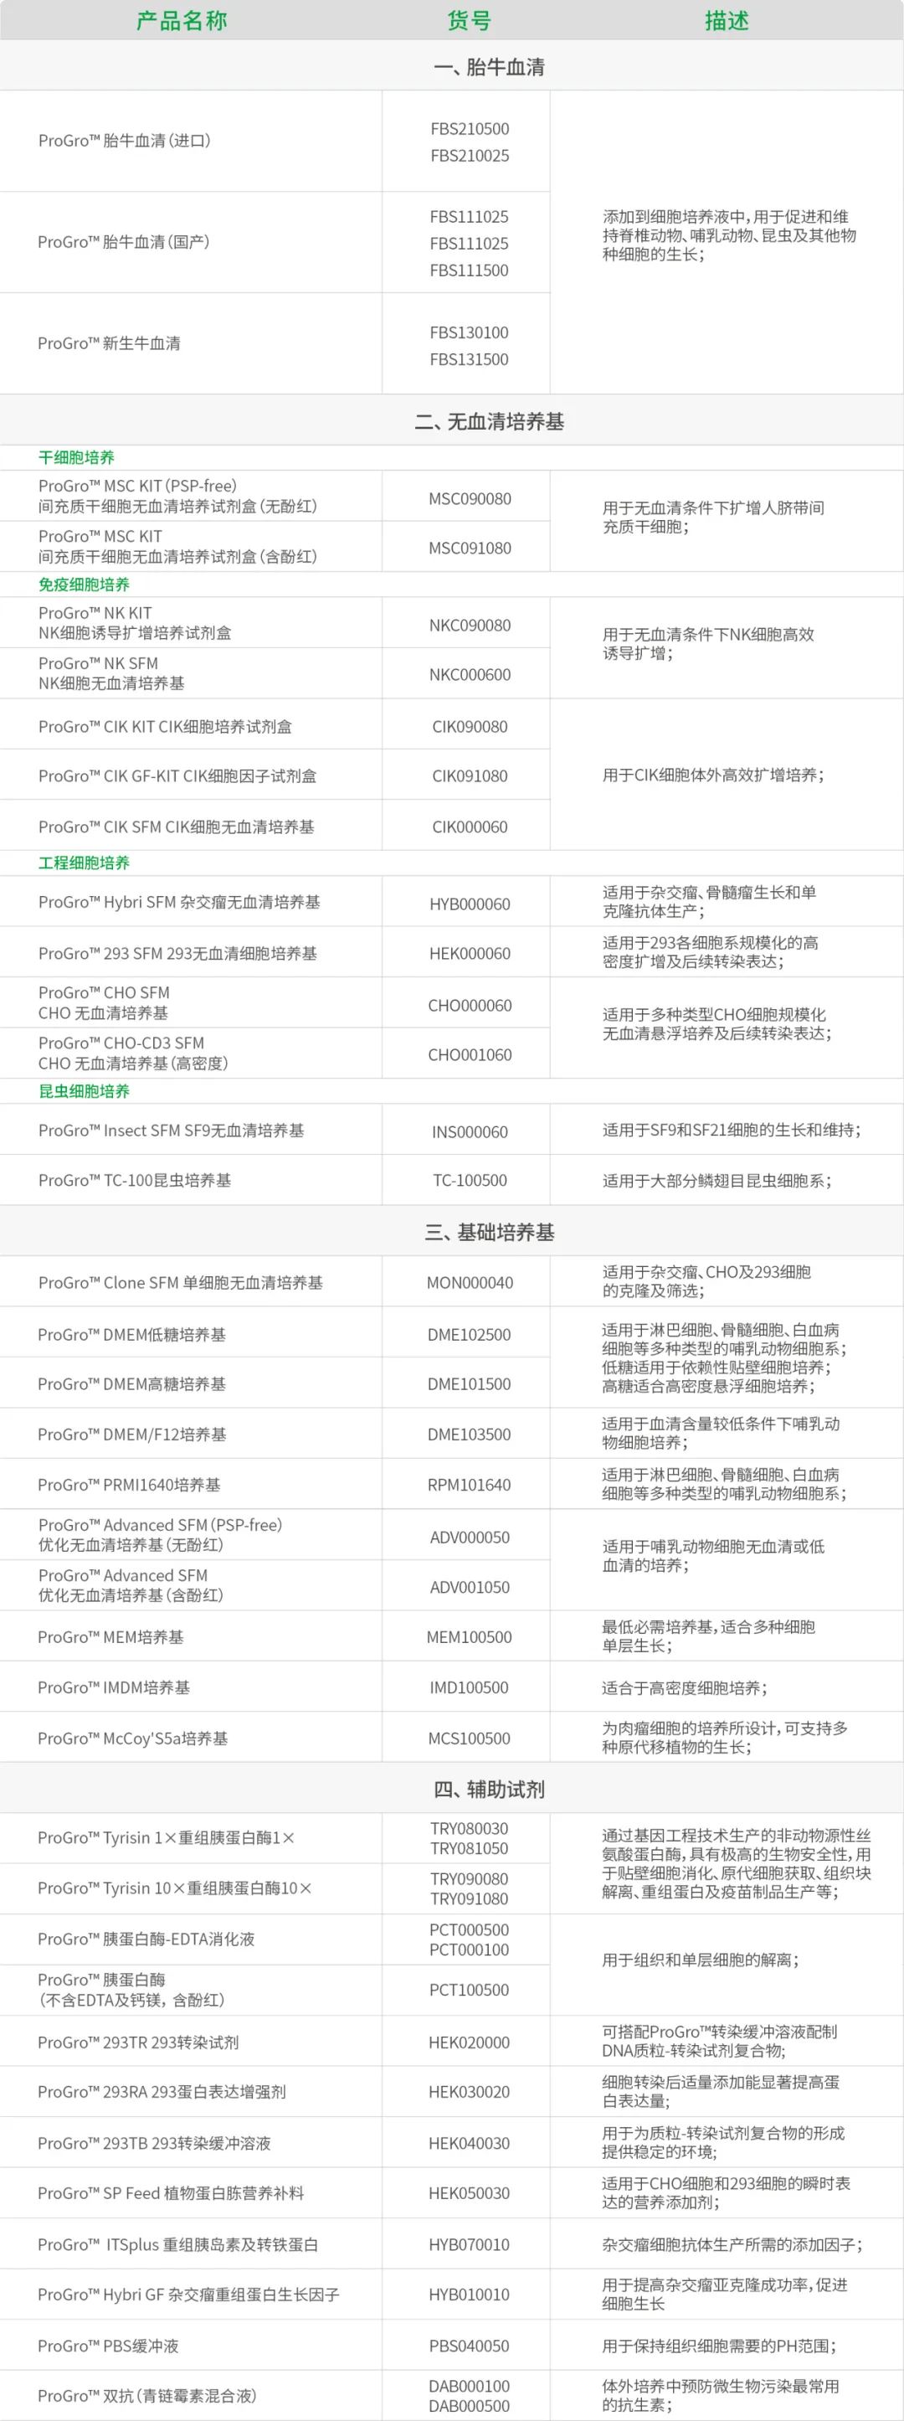The width and height of the screenshot is (904, 2421).
Task: Click the 用于CIK细胞体外高效扩增培养 description
Action: (x=713, y=775)
